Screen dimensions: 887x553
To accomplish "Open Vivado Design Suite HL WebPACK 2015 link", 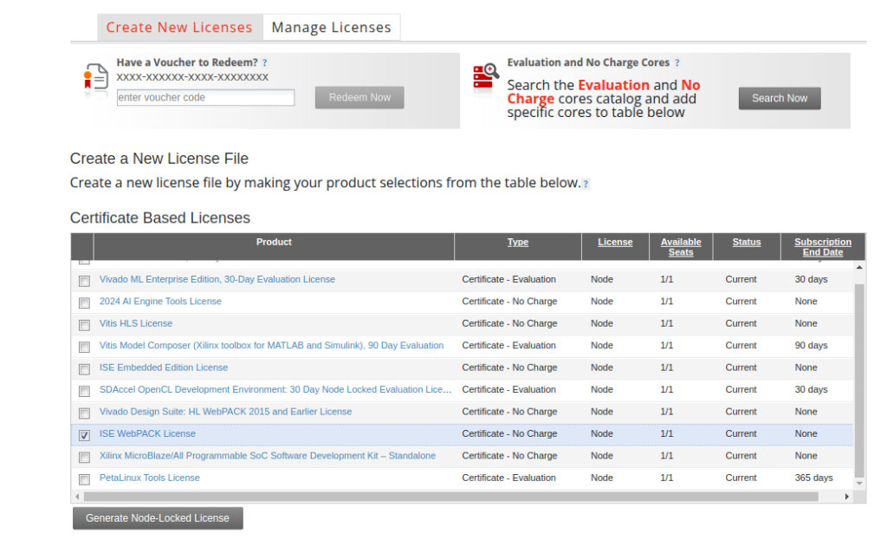I will [x=226, y=412].
